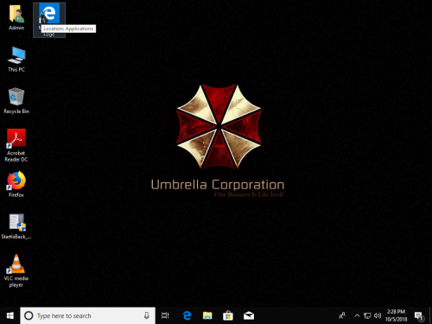Open Microsoft Store from the taskbar

228,315
